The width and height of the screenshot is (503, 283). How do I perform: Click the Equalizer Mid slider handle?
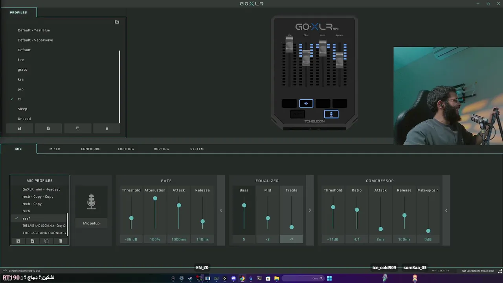coord(268,218)
